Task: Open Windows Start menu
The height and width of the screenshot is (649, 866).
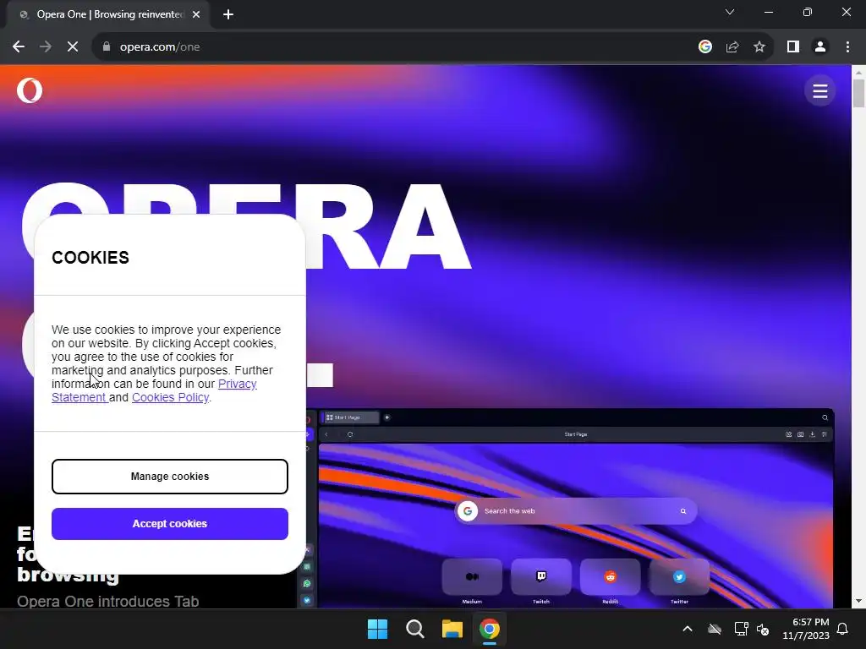Action: 378,629
